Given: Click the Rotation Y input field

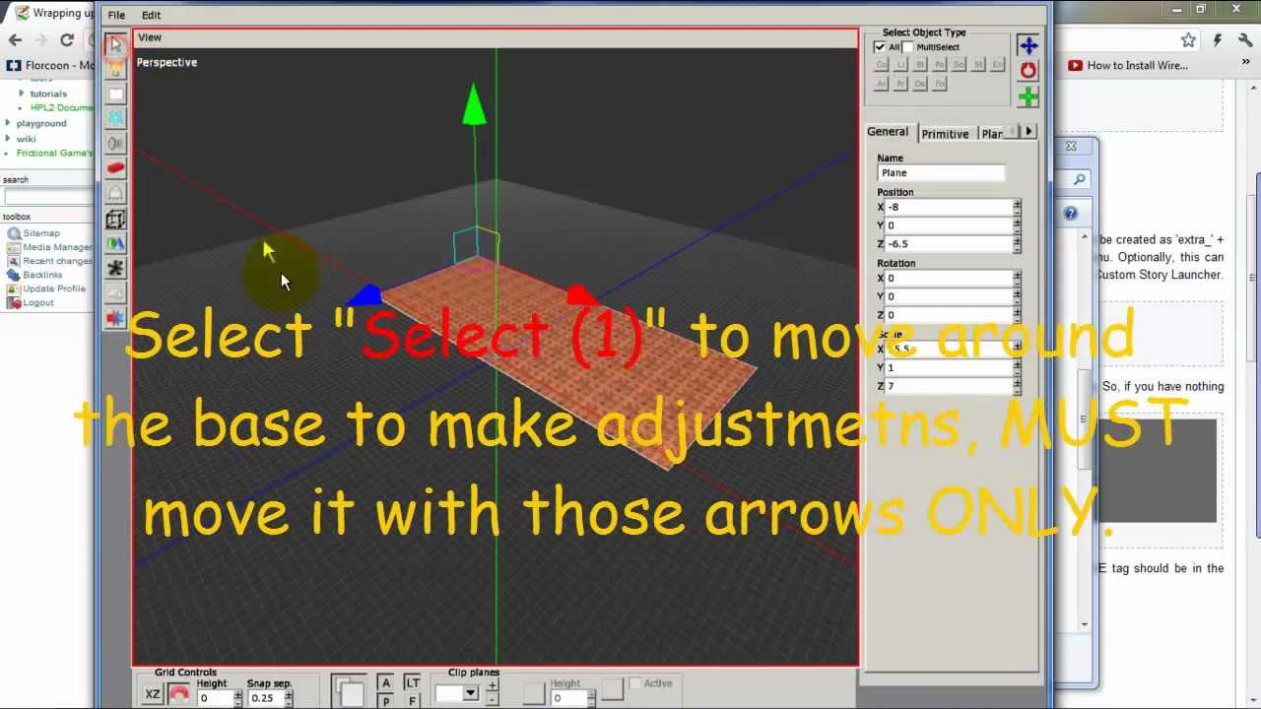Looking at the screenshot, I should (949, 296).
